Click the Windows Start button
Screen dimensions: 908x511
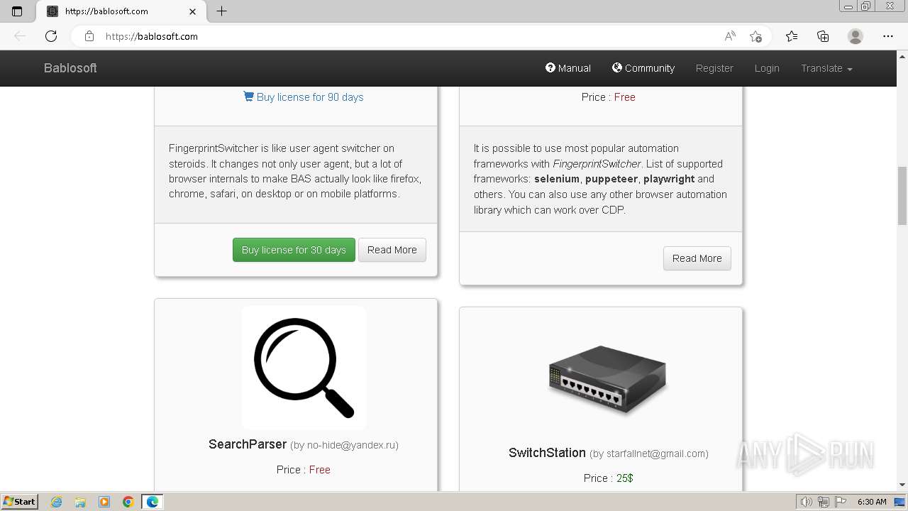(x=19, y=502)
